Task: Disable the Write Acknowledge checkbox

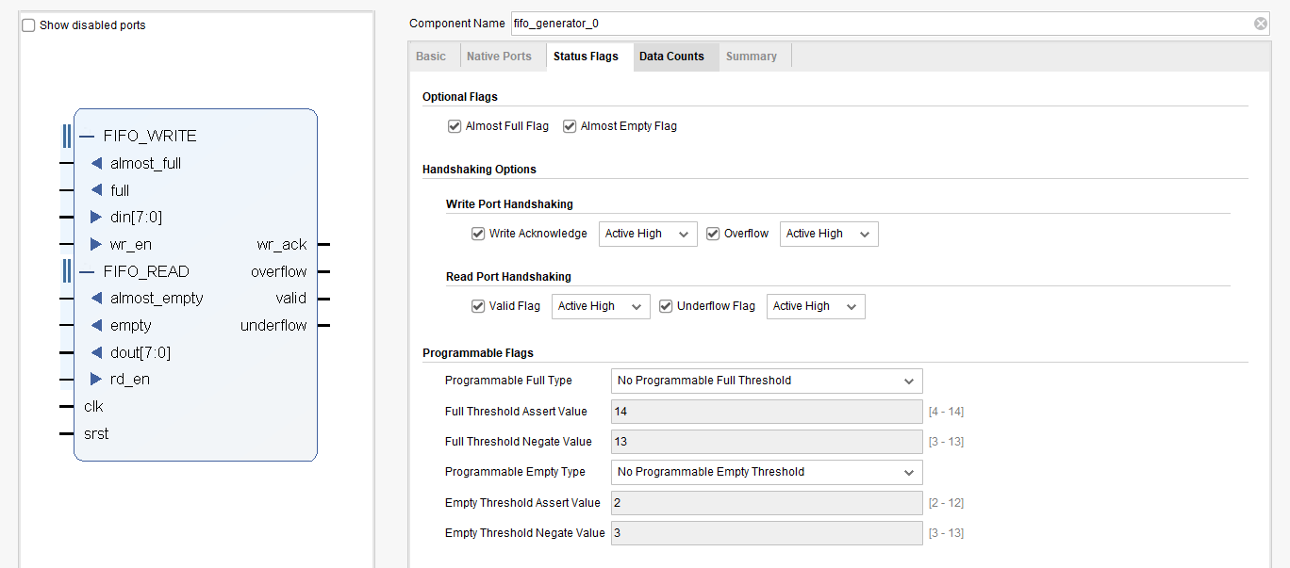Action: pyautogui.click(x=478, y=234)
